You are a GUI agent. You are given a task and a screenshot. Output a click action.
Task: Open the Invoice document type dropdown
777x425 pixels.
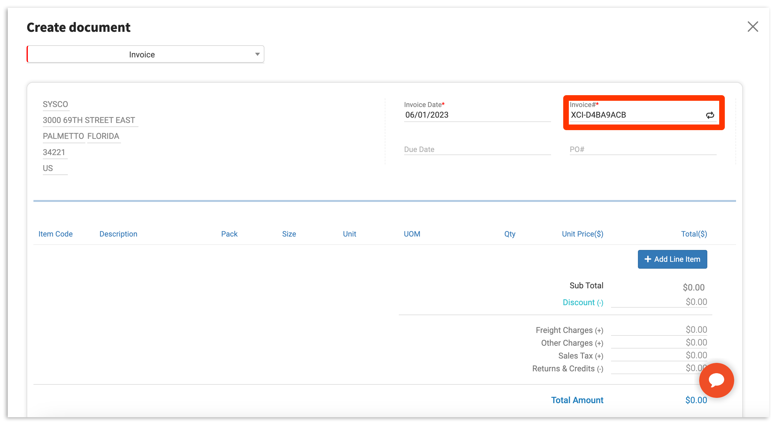(146, 55)
